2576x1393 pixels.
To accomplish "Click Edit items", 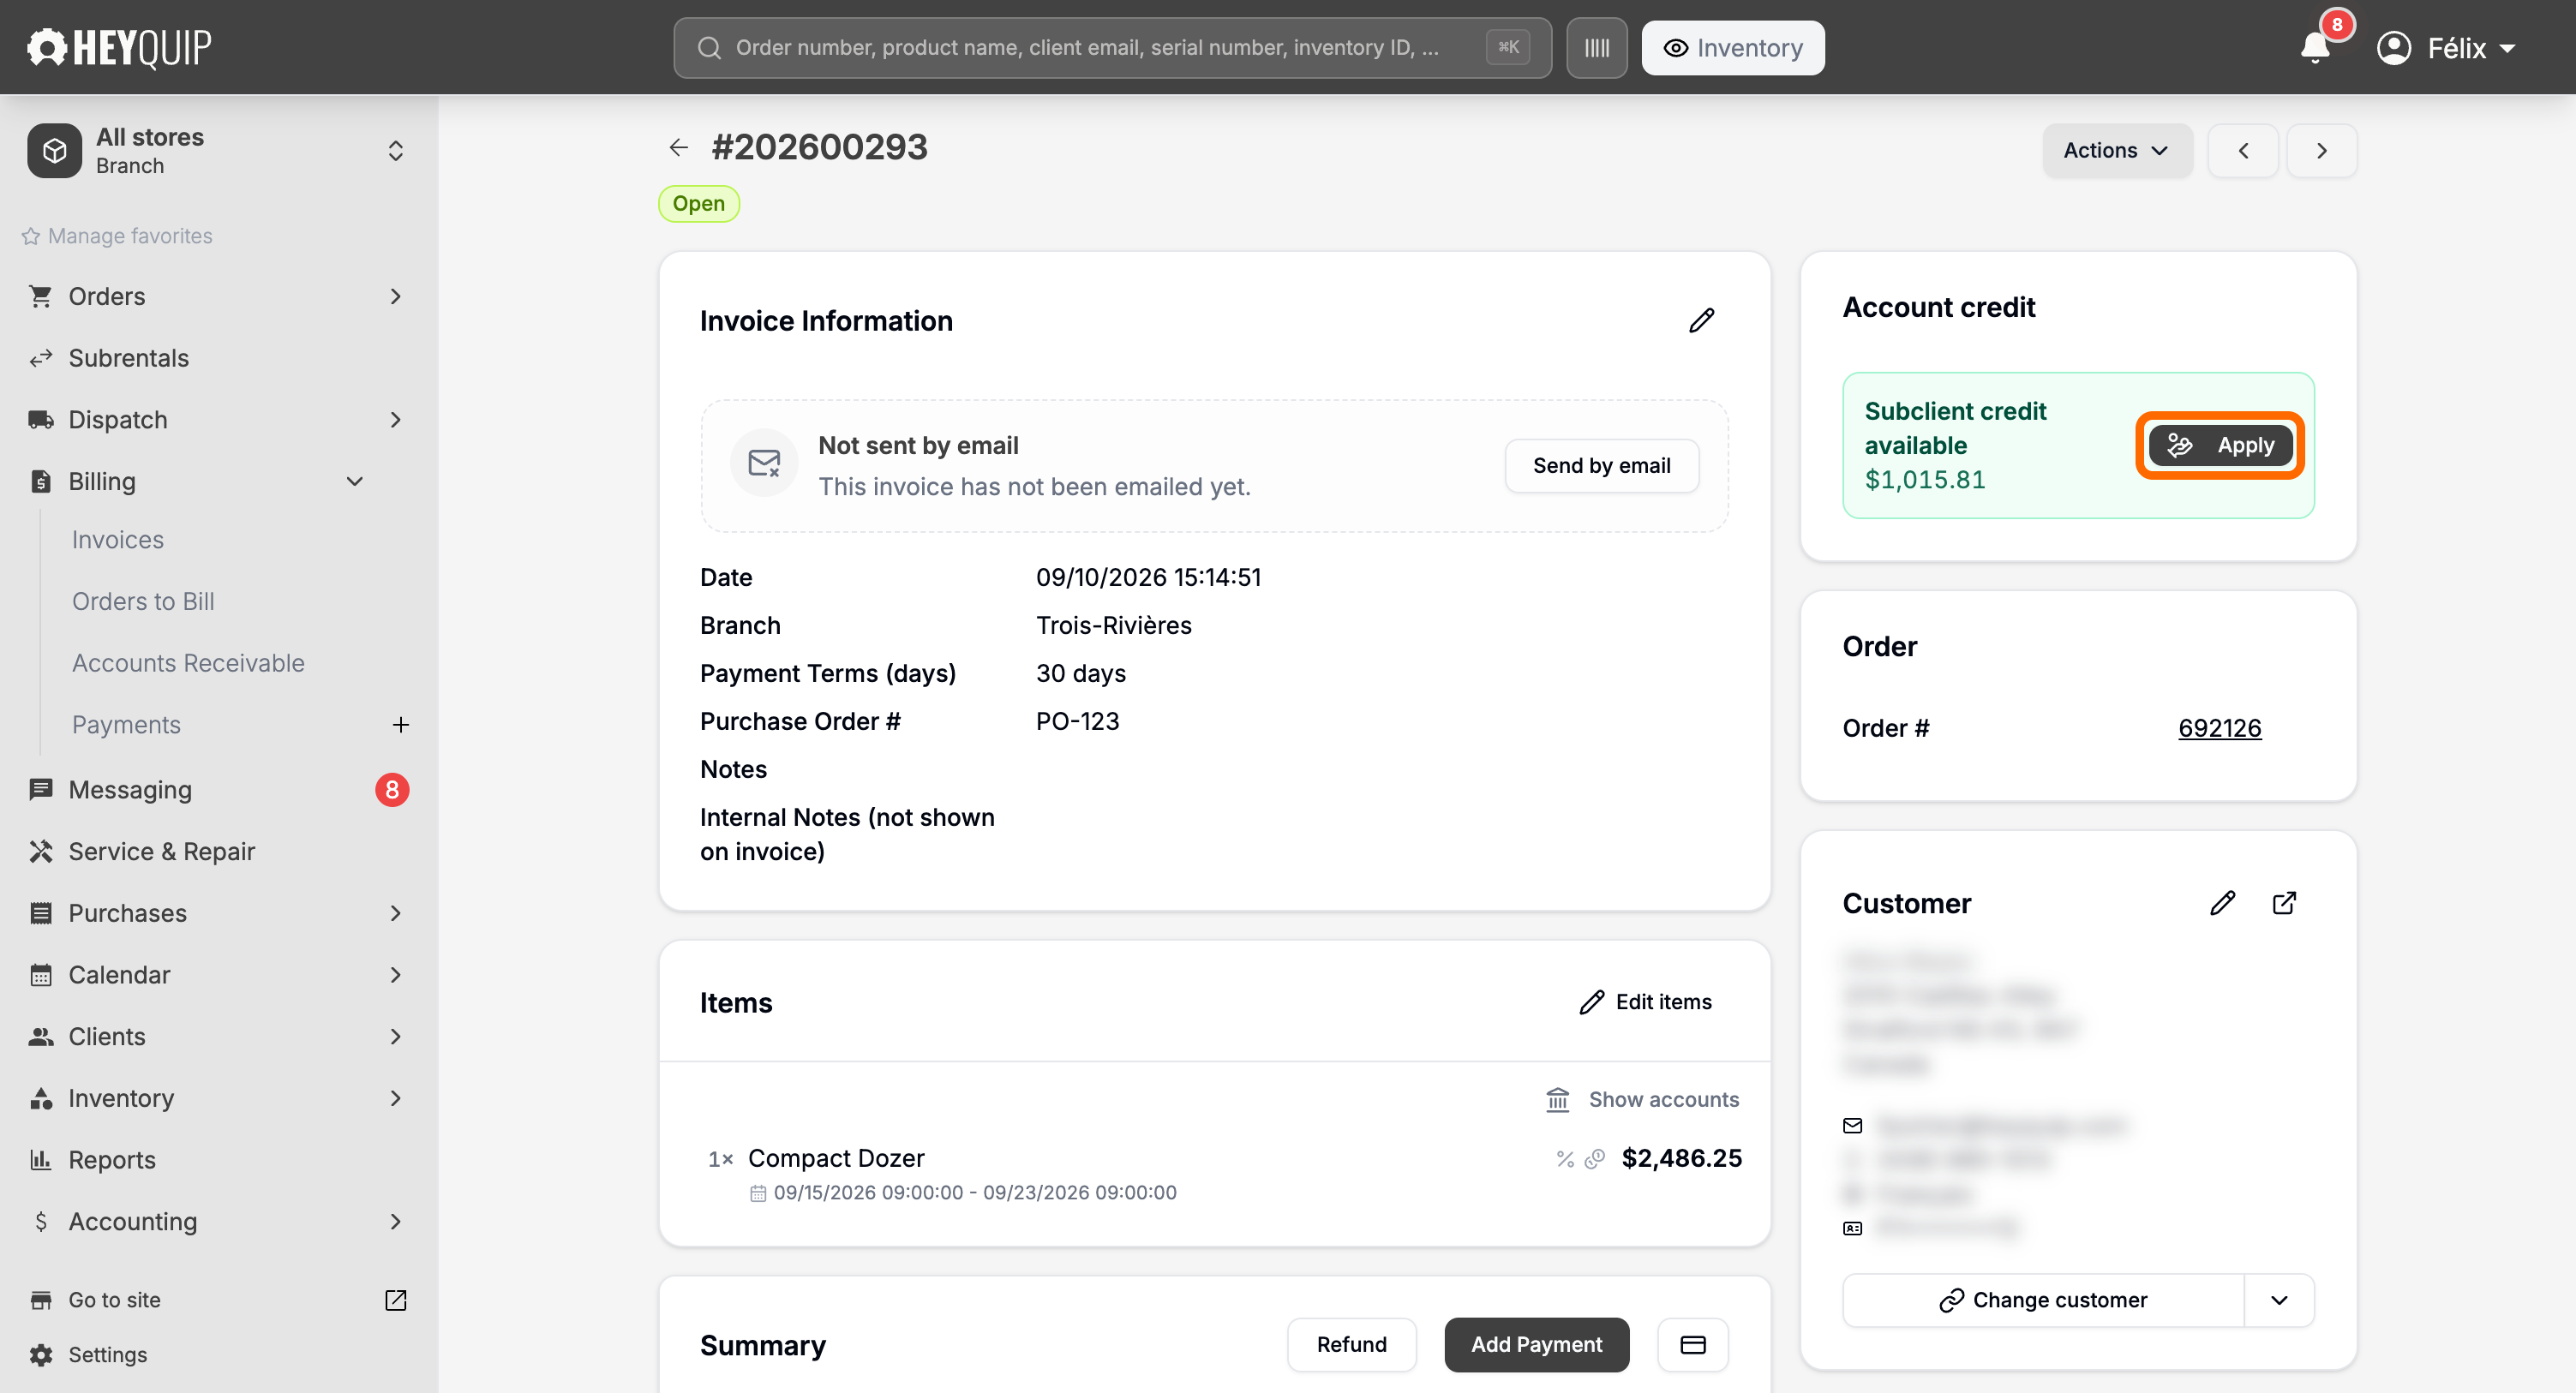I will click(x=1646, y=1002).
